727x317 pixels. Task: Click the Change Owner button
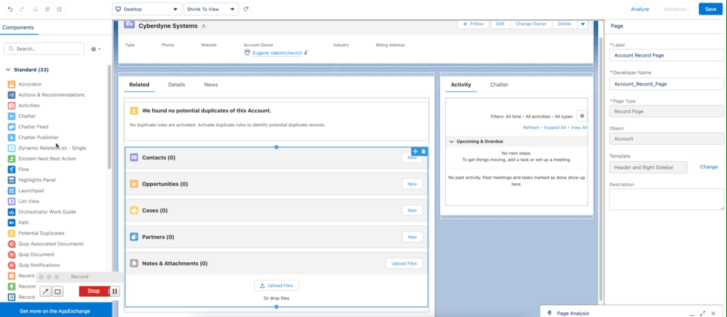pyautogui.click(x=531, y=24)
